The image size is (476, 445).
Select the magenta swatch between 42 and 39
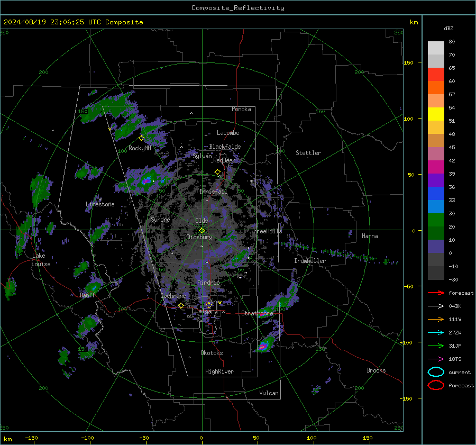436,167
